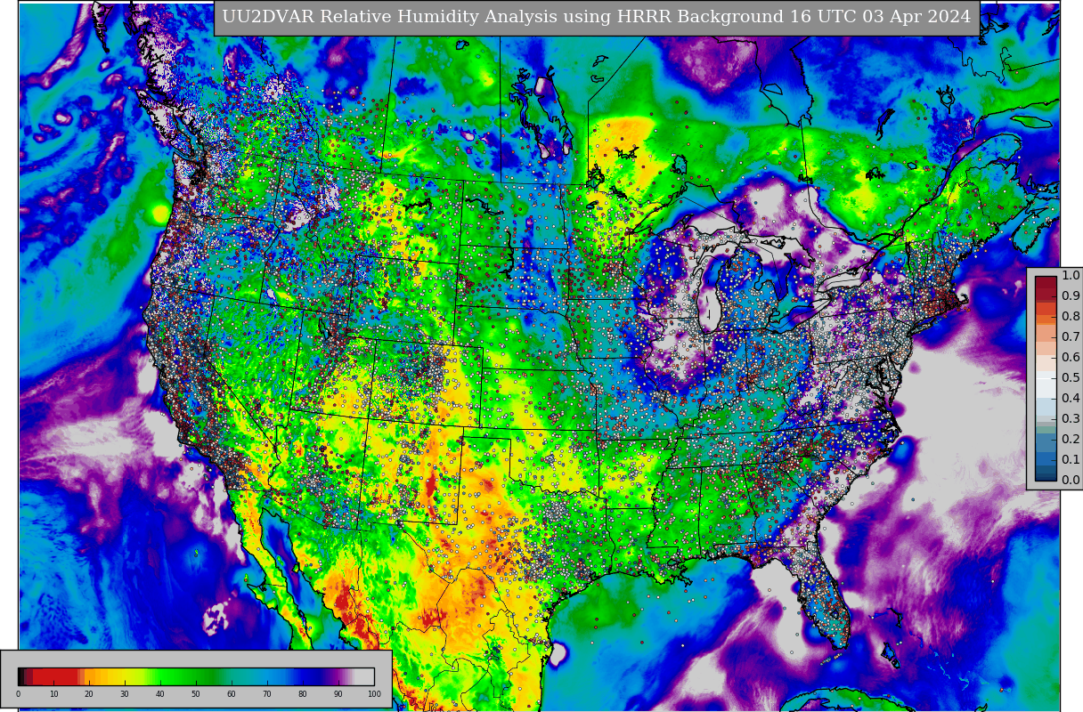Click the '0.8' label on vertical legend
This screenshot has height=712, width=1083.
[x=1071, y=316]
